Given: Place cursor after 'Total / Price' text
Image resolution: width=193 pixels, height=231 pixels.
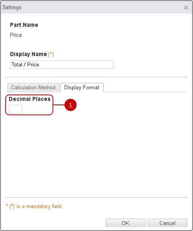Looking at the screenshot, I should tap(39, 65).
